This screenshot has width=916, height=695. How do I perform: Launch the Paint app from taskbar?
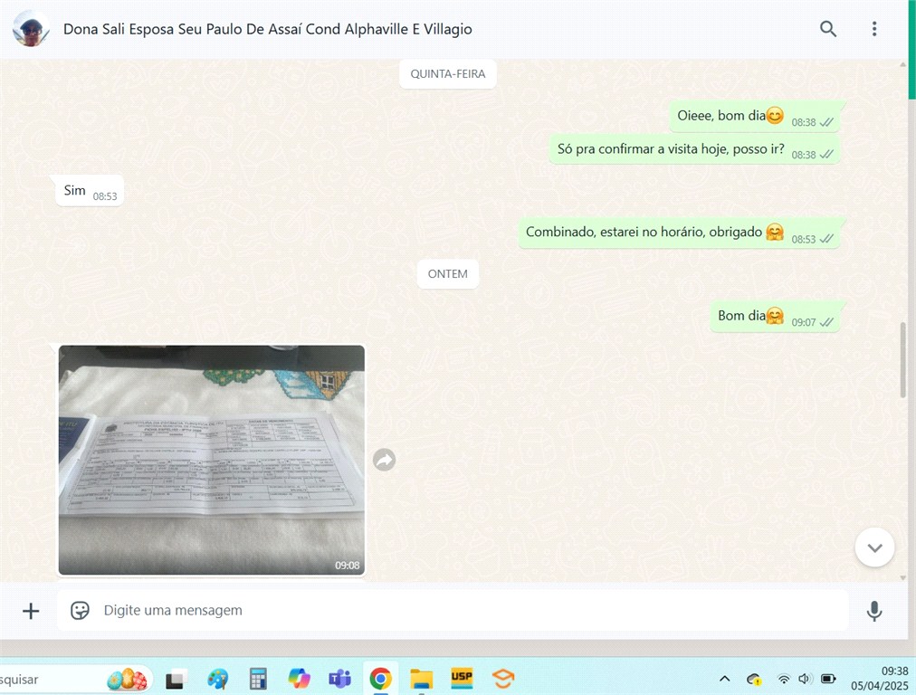click(217, 680)
